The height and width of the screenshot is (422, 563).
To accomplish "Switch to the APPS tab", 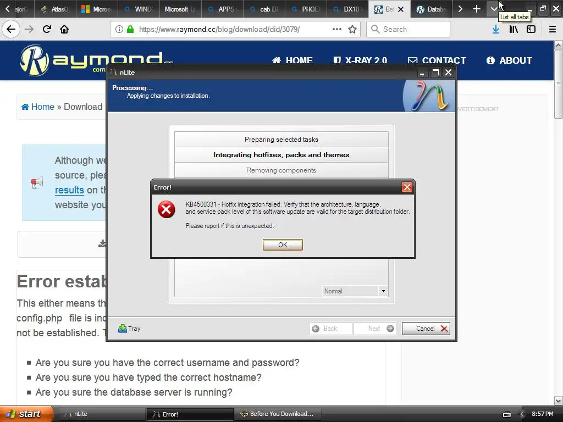I will 222,9.
